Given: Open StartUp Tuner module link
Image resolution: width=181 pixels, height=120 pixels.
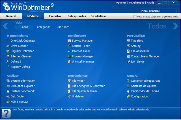Looking at the screenshot, I should coord(81,46).
